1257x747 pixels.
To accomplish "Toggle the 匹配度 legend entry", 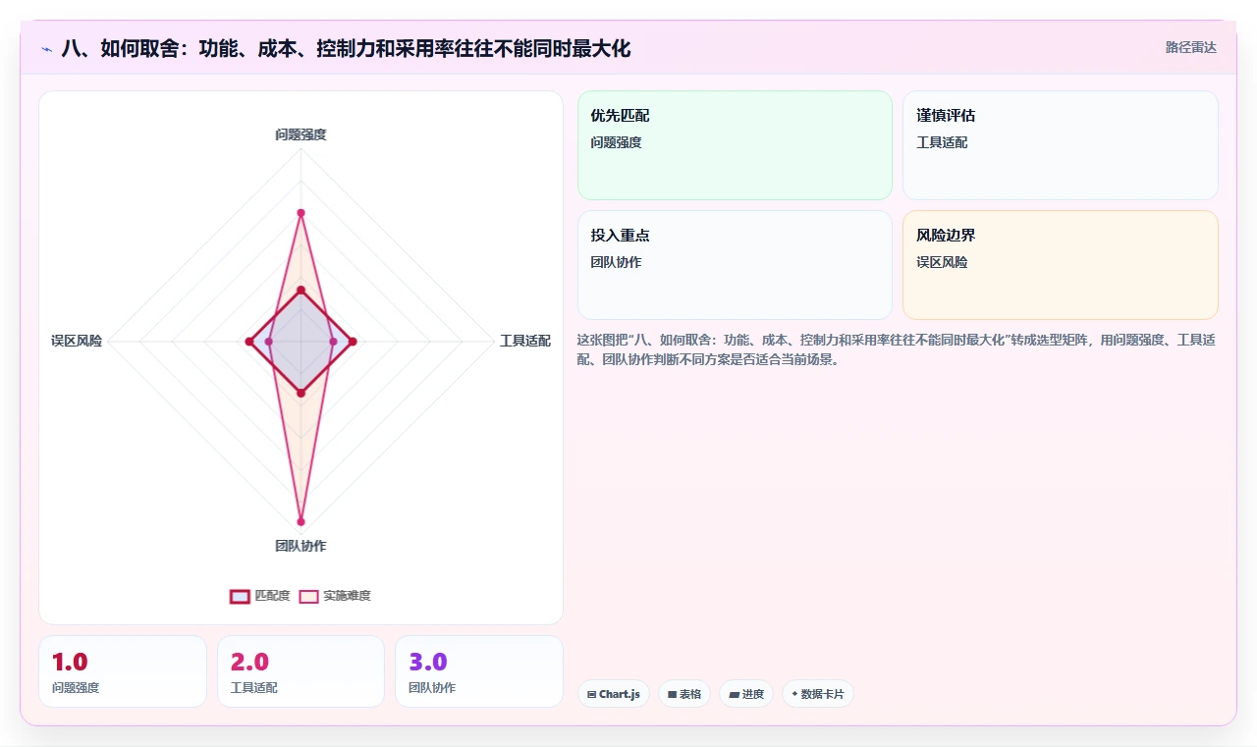I will coord(260,596).
